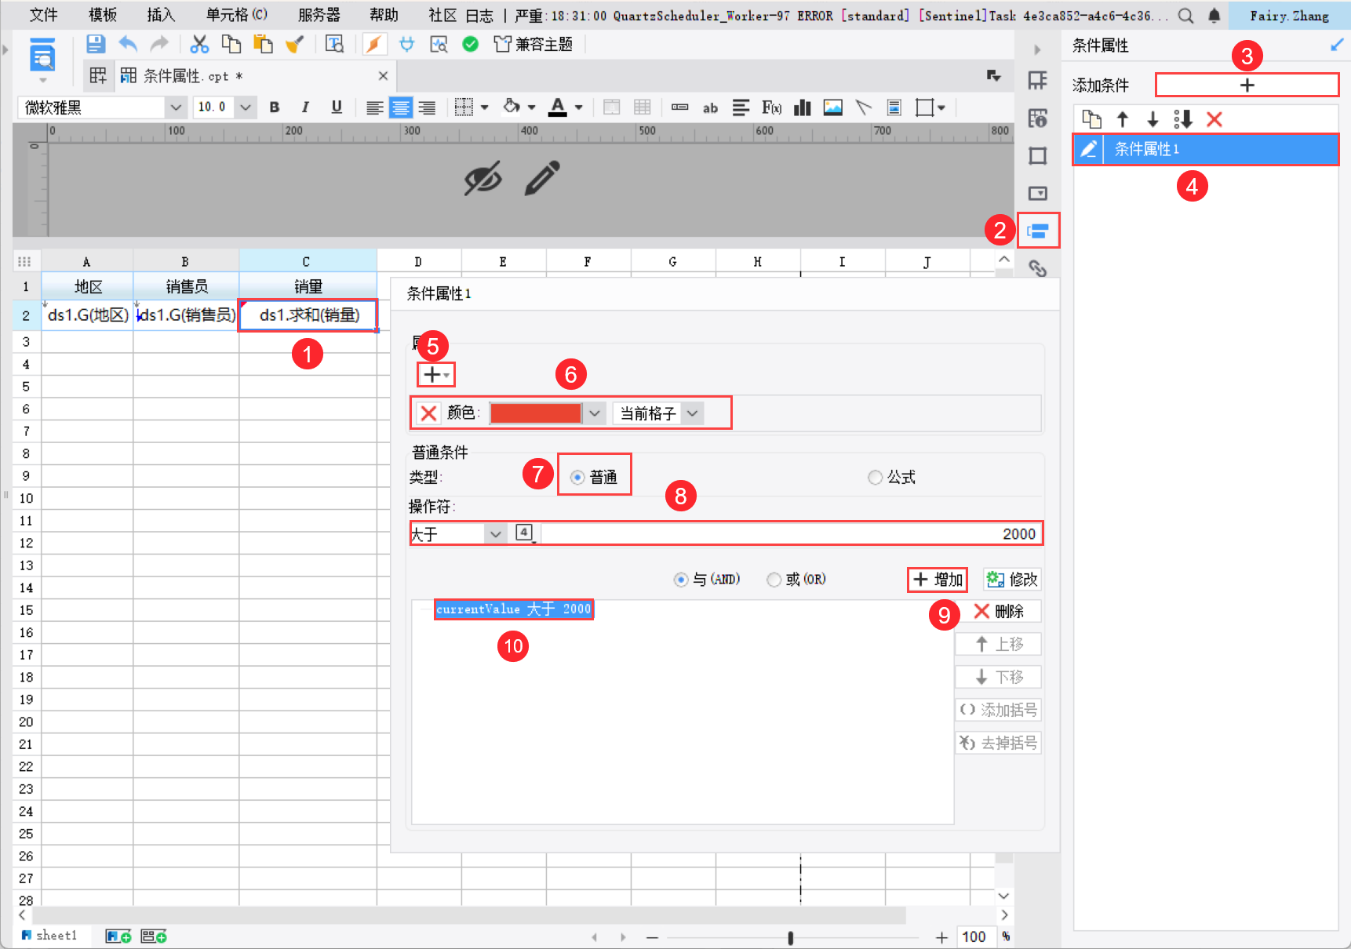Open the Conditional attributes panel icon
This screenshot has height=949, width=1351.
1038,231
